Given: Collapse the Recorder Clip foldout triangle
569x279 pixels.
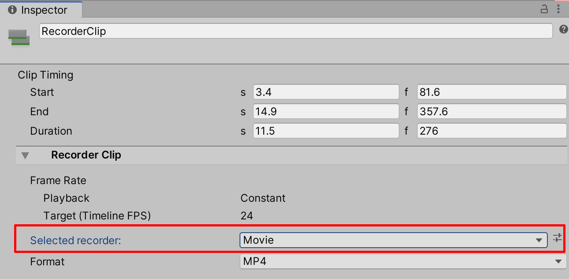Looking at the screenshot, I should [26, 155].
